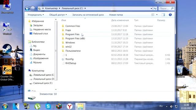This screenshot has height=110, width=196.
Task: Toggle the preview pane button
Action: [163, 15]
